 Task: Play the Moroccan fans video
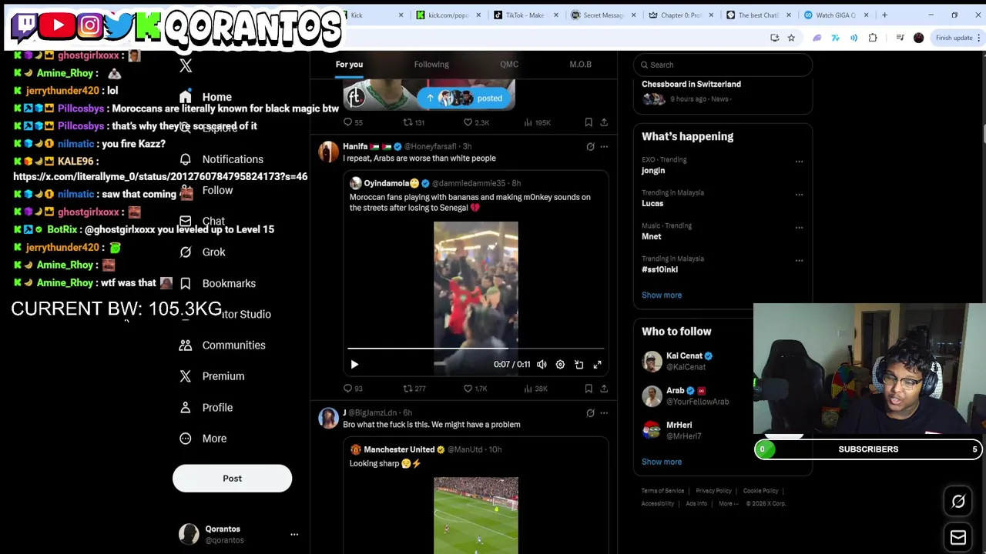coord(354,365)
